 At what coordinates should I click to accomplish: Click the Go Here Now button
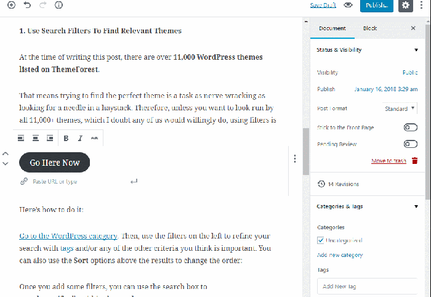point(54,163)
